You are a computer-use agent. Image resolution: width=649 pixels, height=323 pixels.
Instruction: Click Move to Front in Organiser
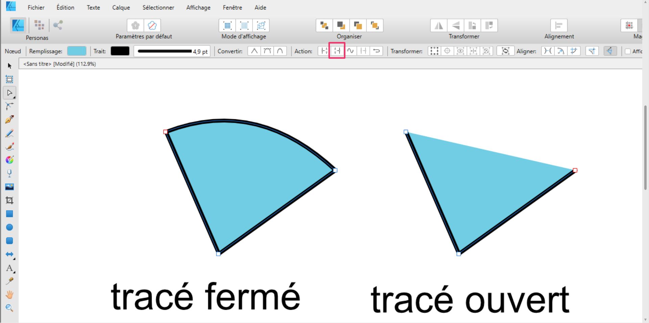click(375, 25)
